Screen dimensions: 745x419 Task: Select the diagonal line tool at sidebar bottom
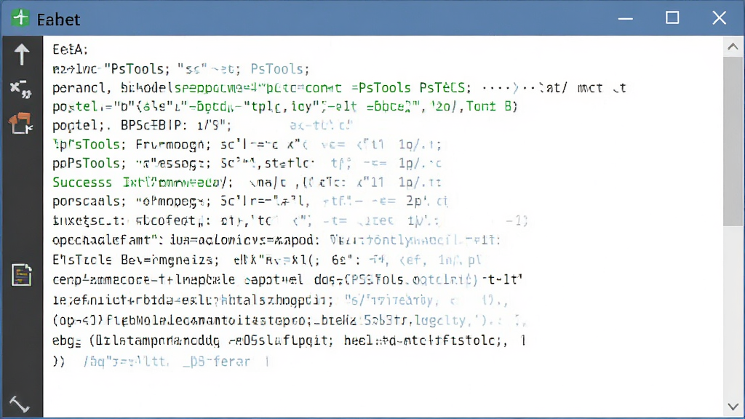(20, 404)
